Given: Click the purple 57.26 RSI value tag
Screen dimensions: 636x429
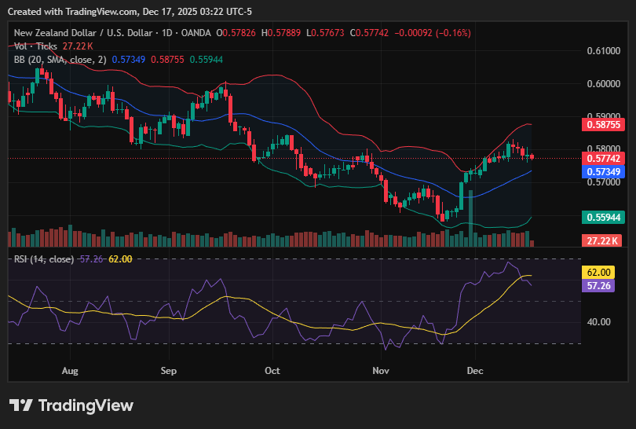Looking at the screenshot, I should pyautogui.click(x=601, y=286).
